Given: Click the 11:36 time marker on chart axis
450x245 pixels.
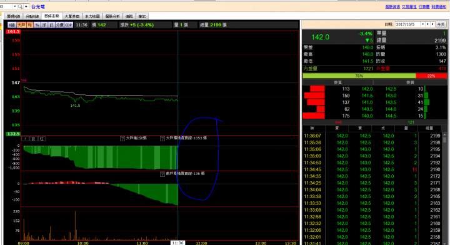Looking at the screenshot, I should pos(177,242).
